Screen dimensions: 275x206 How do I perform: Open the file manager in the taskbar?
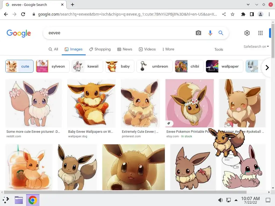click(19, 200)
